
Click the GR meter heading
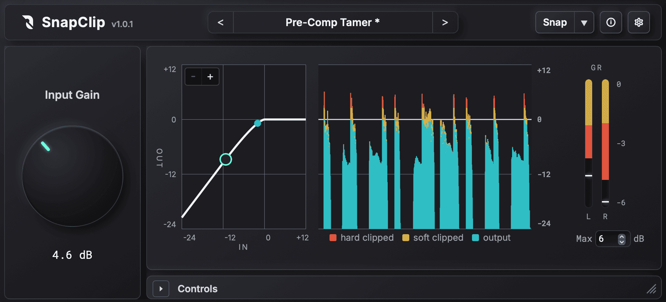coord(596,67)
